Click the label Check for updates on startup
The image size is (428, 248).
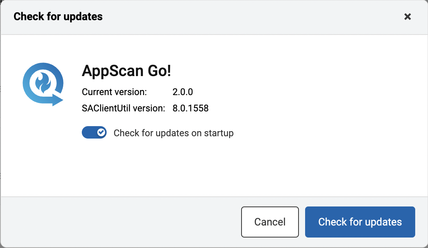pos(173,133)
